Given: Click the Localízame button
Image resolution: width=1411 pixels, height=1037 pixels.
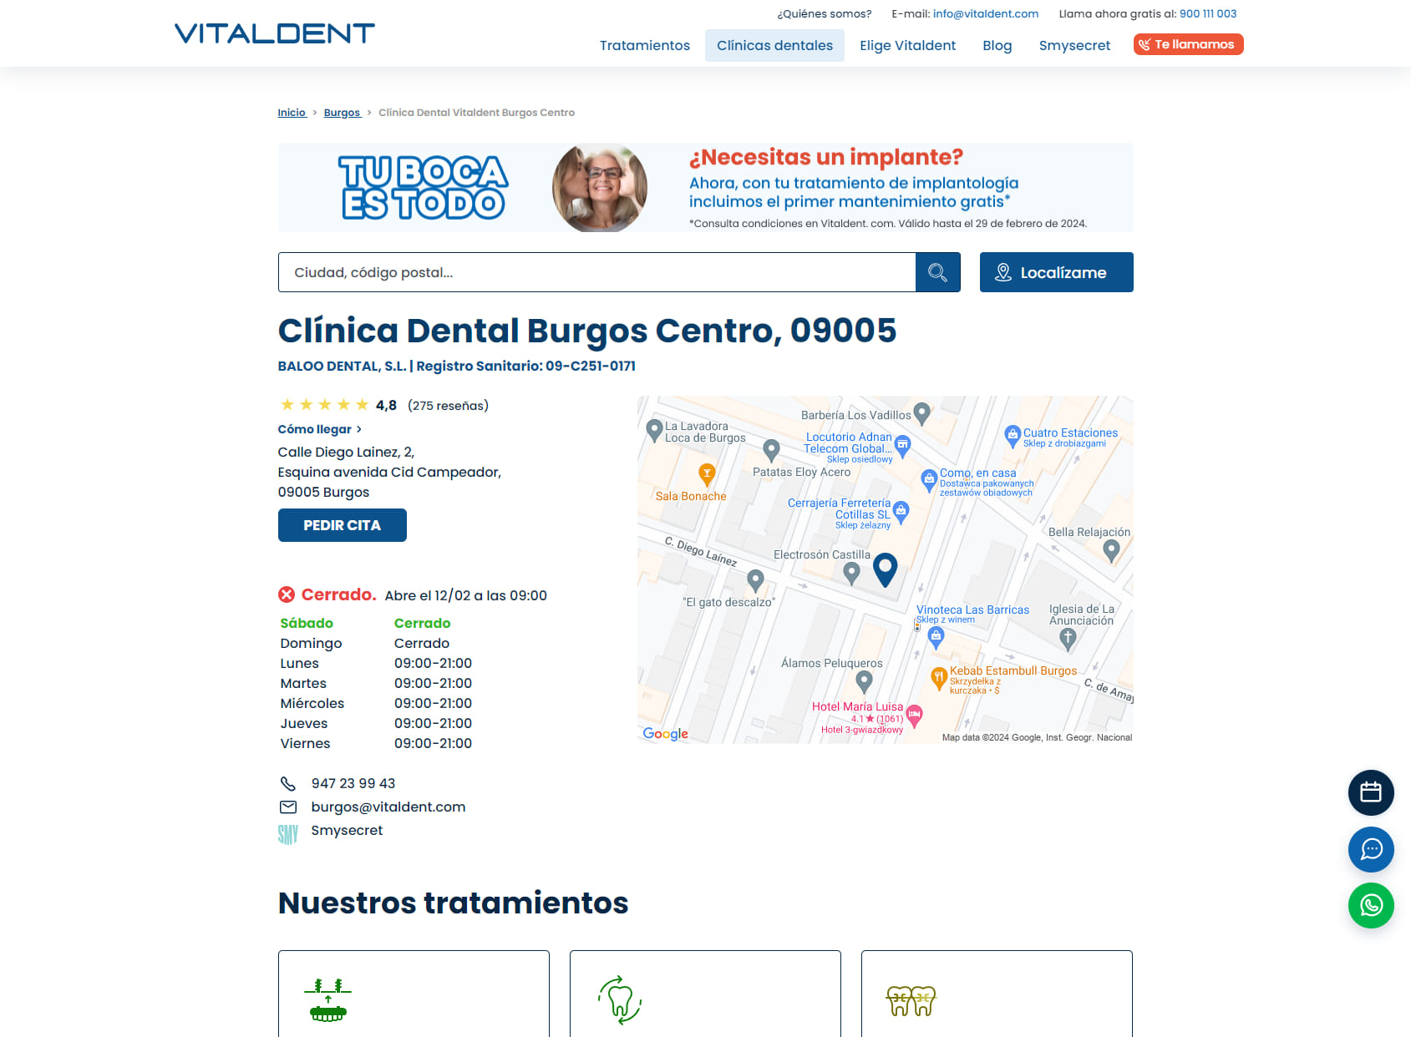Looking at the screenshot, I should coord(1056,272).
